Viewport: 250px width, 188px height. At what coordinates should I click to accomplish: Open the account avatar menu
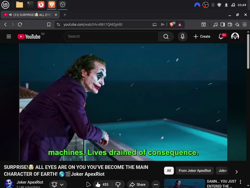235,37
